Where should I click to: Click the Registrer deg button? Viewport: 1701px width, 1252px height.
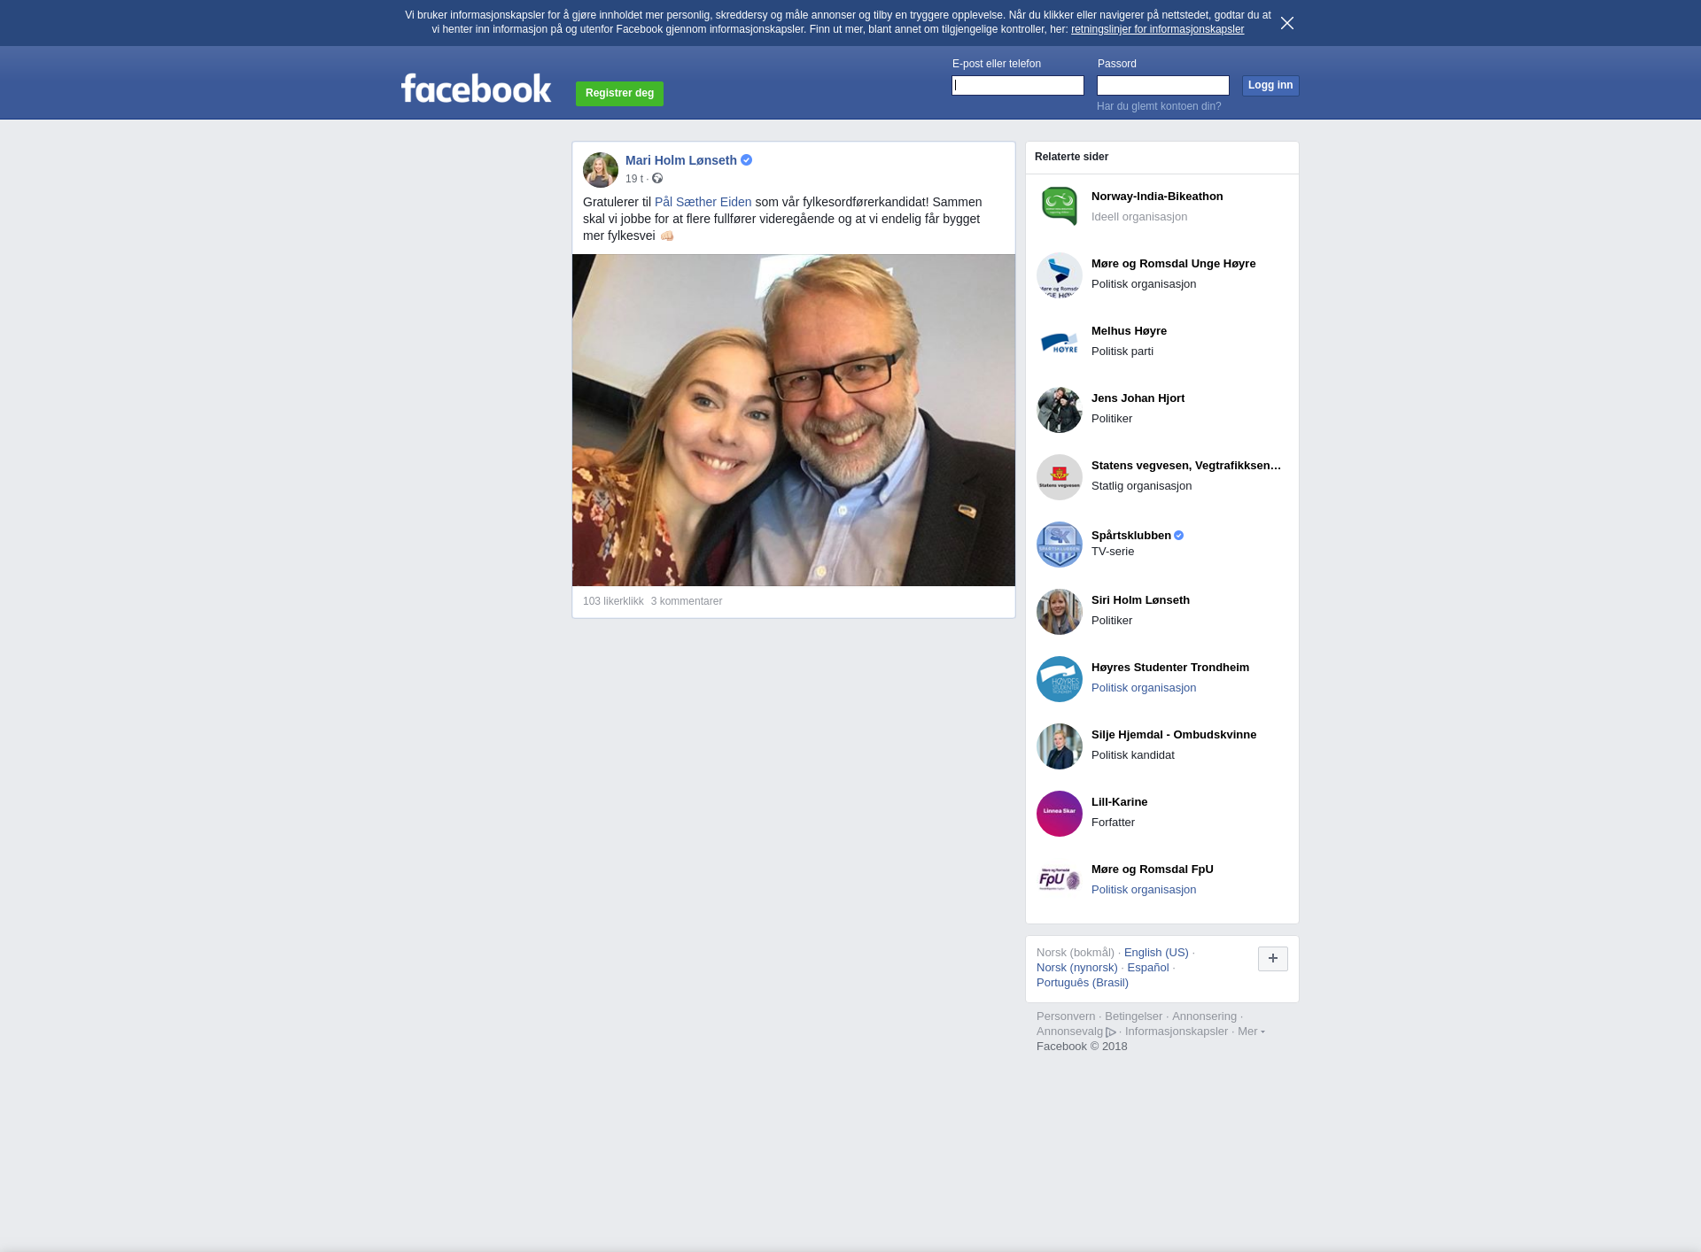[619, 93]
